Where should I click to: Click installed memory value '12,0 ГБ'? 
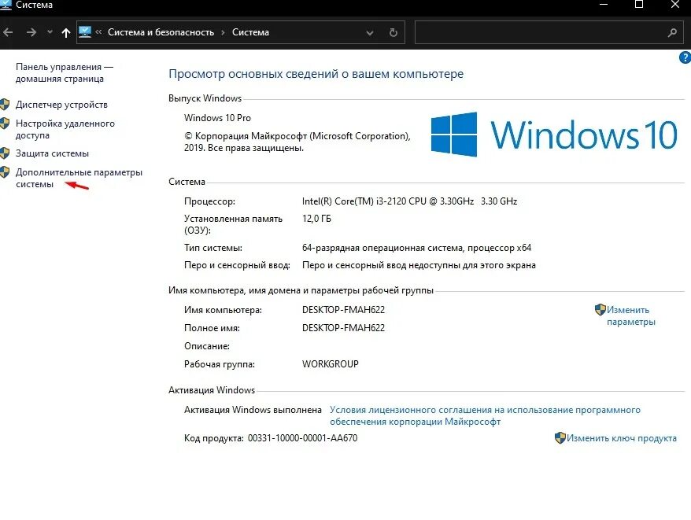coord(316,219)
